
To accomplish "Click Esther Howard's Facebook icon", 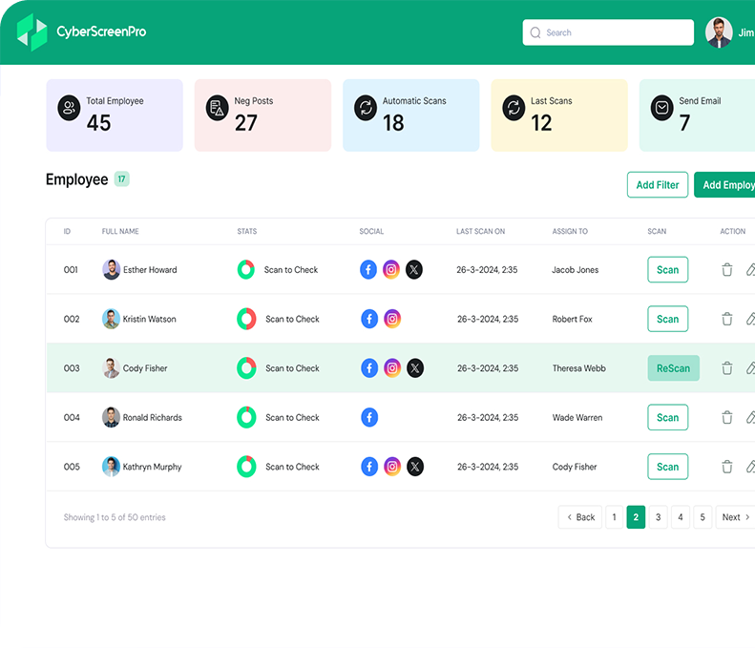I will [x=368, y=270].
